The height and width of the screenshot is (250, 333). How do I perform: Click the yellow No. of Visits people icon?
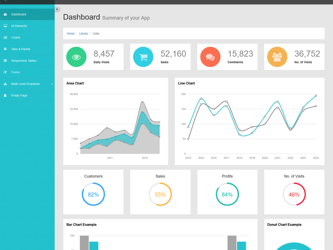pos(277,57)
